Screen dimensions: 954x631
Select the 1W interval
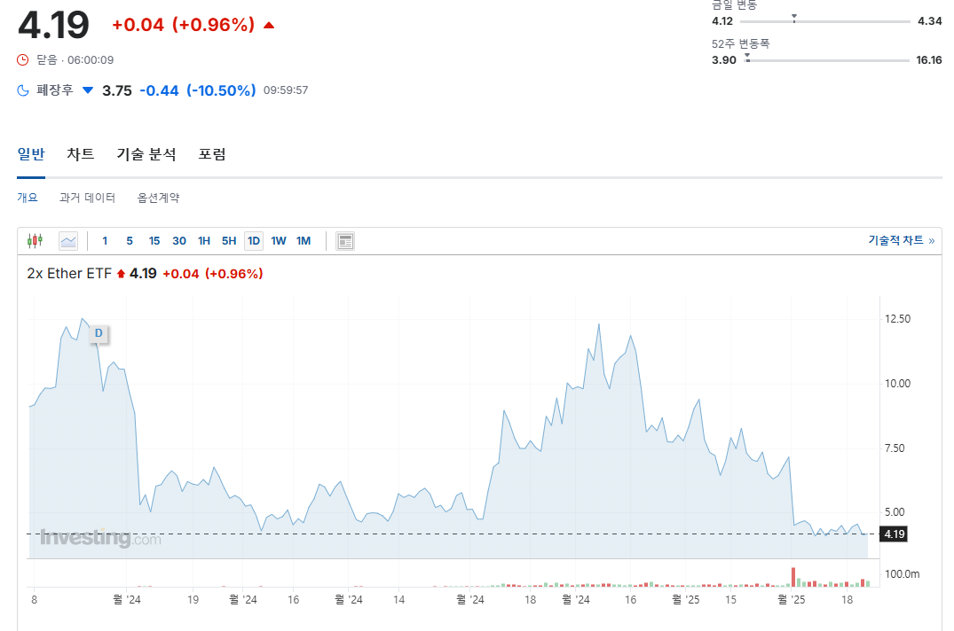[279, 241]
